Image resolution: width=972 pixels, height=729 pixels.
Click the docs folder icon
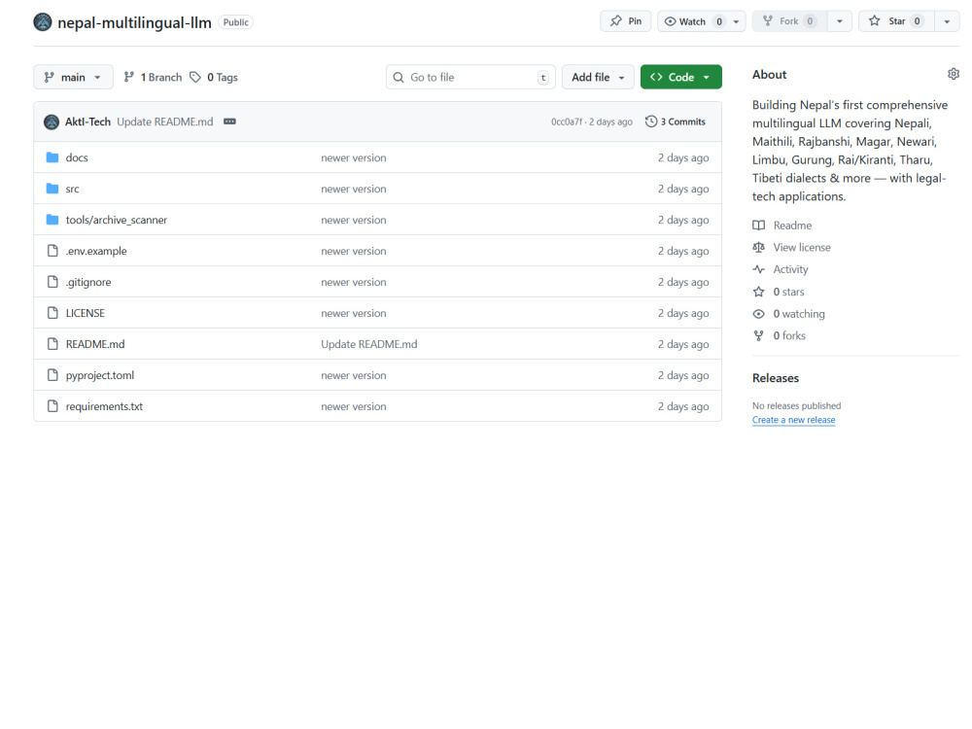click(x=52, y=157)
